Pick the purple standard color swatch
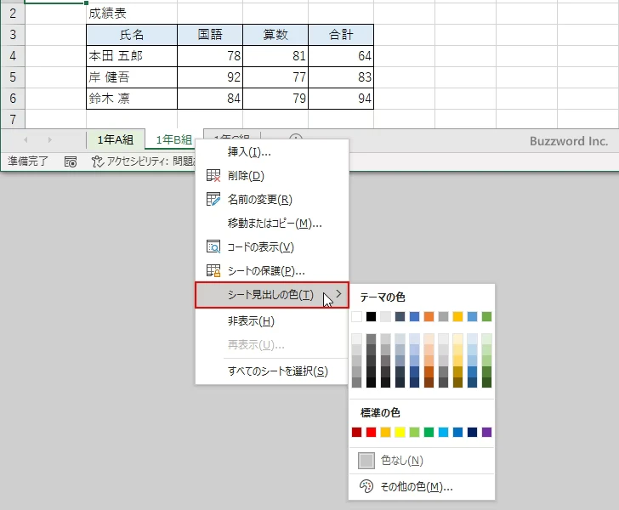The height and width of the screenshot is (510, 619). coord(486,433)
